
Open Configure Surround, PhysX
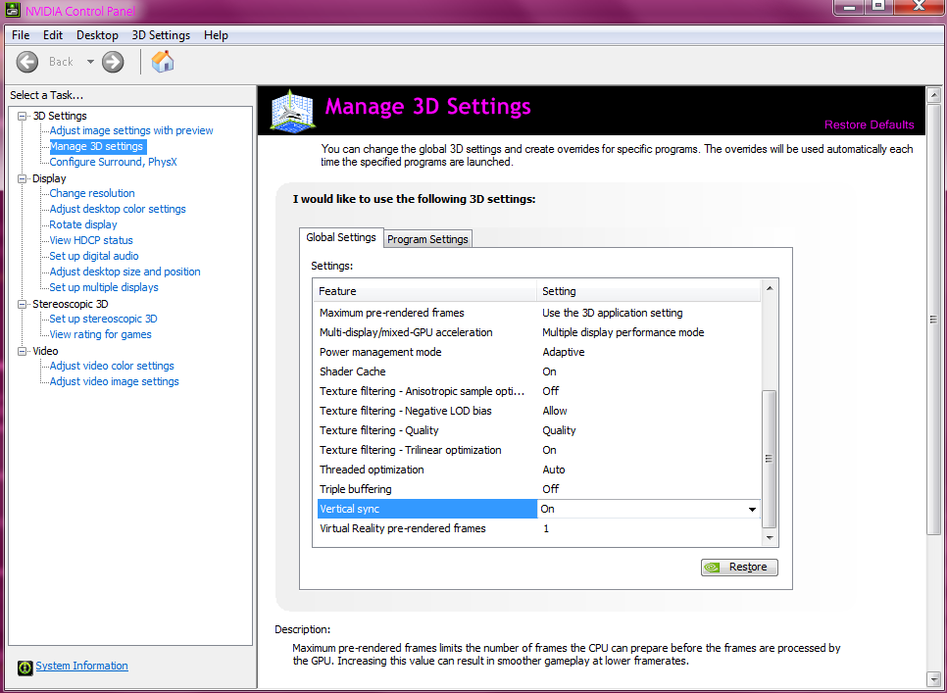113,162
